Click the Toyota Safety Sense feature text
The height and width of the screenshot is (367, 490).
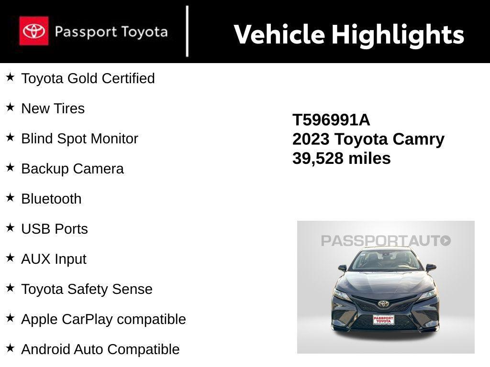[87, 289]
